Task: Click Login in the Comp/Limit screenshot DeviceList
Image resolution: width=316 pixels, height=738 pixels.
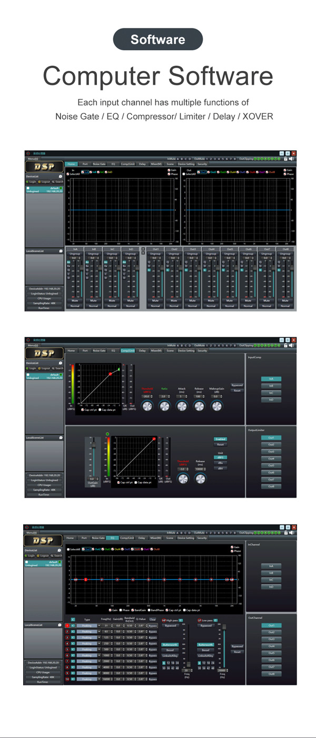Action: (x=31, y=368)
